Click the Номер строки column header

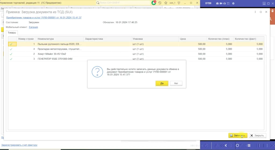click(x=26, y=39)
